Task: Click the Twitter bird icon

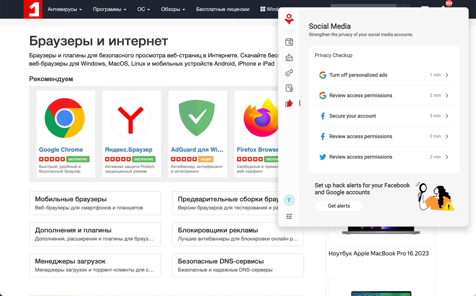Action: [323, 157]
